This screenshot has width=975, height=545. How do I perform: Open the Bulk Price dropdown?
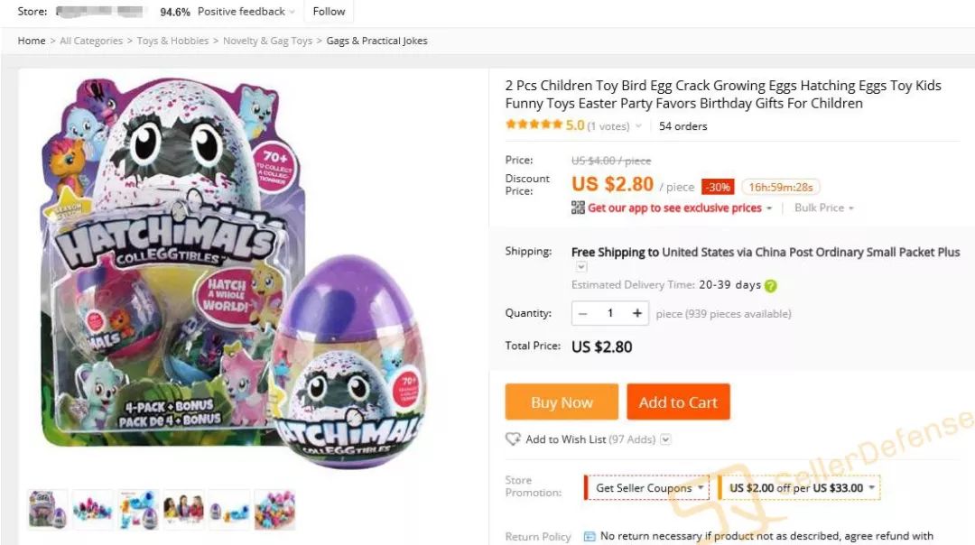(x=824, y=208)
